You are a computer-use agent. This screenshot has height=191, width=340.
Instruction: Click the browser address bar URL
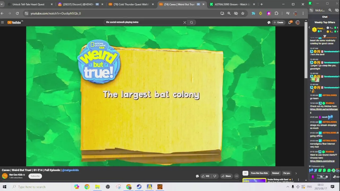[x=56, y=13]
